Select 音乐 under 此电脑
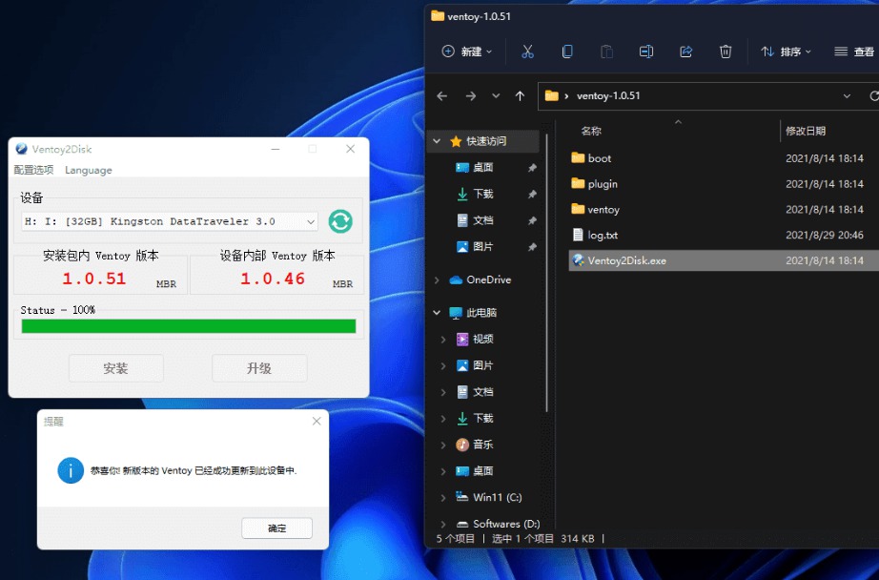879x580 pixels. pyautogui.click(x=482, y=445)
